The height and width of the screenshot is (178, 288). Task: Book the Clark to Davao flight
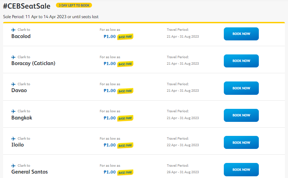coord(241,88)
